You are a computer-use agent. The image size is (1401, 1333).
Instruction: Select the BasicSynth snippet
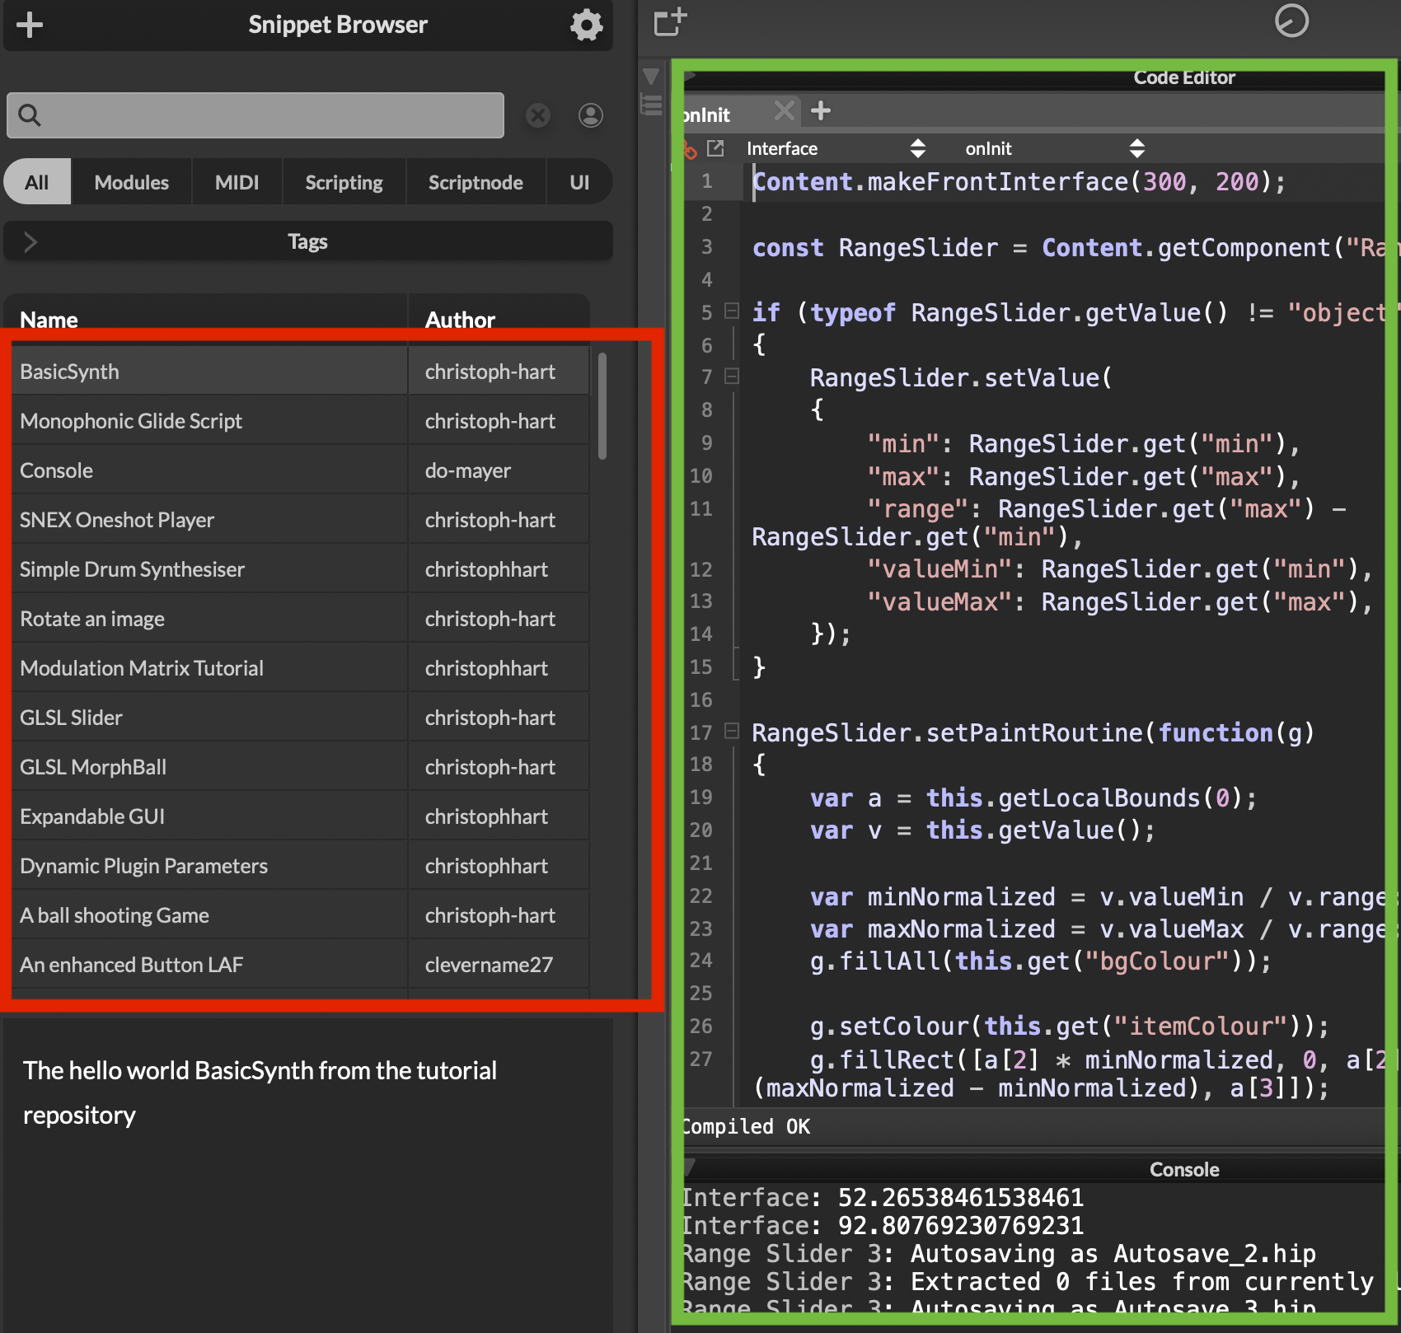(x=301, y=372)
